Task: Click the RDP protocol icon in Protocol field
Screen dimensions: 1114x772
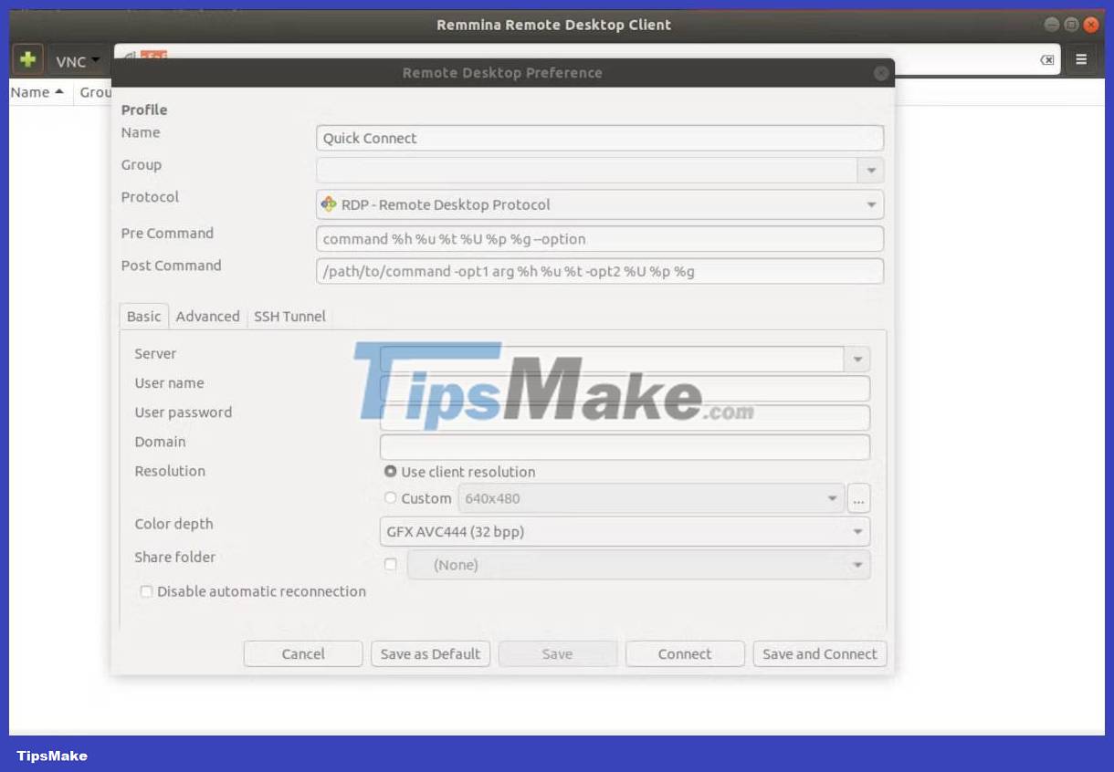Action: pos(329,203)
